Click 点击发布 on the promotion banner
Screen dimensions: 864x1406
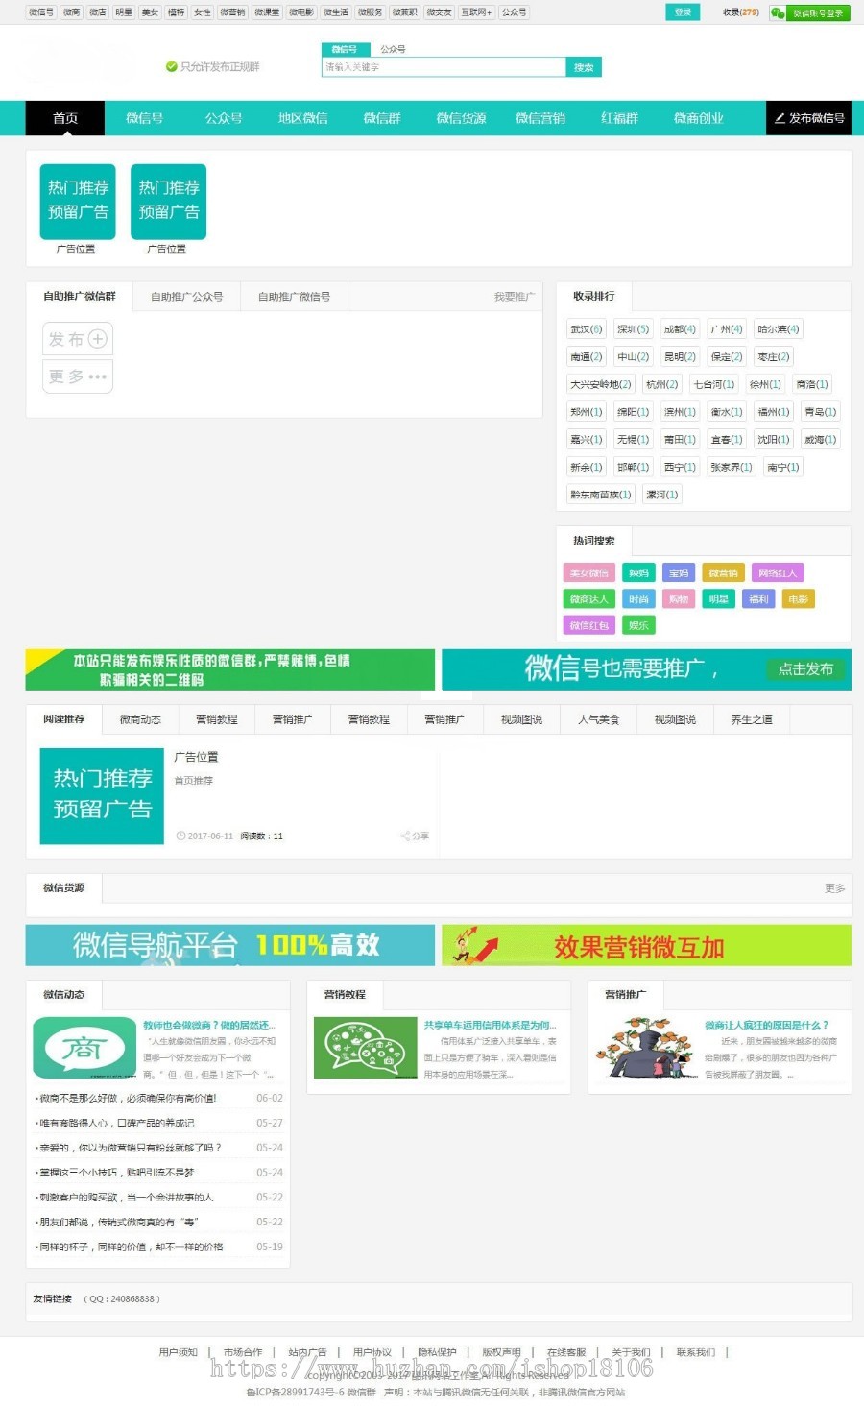(804, 670)
